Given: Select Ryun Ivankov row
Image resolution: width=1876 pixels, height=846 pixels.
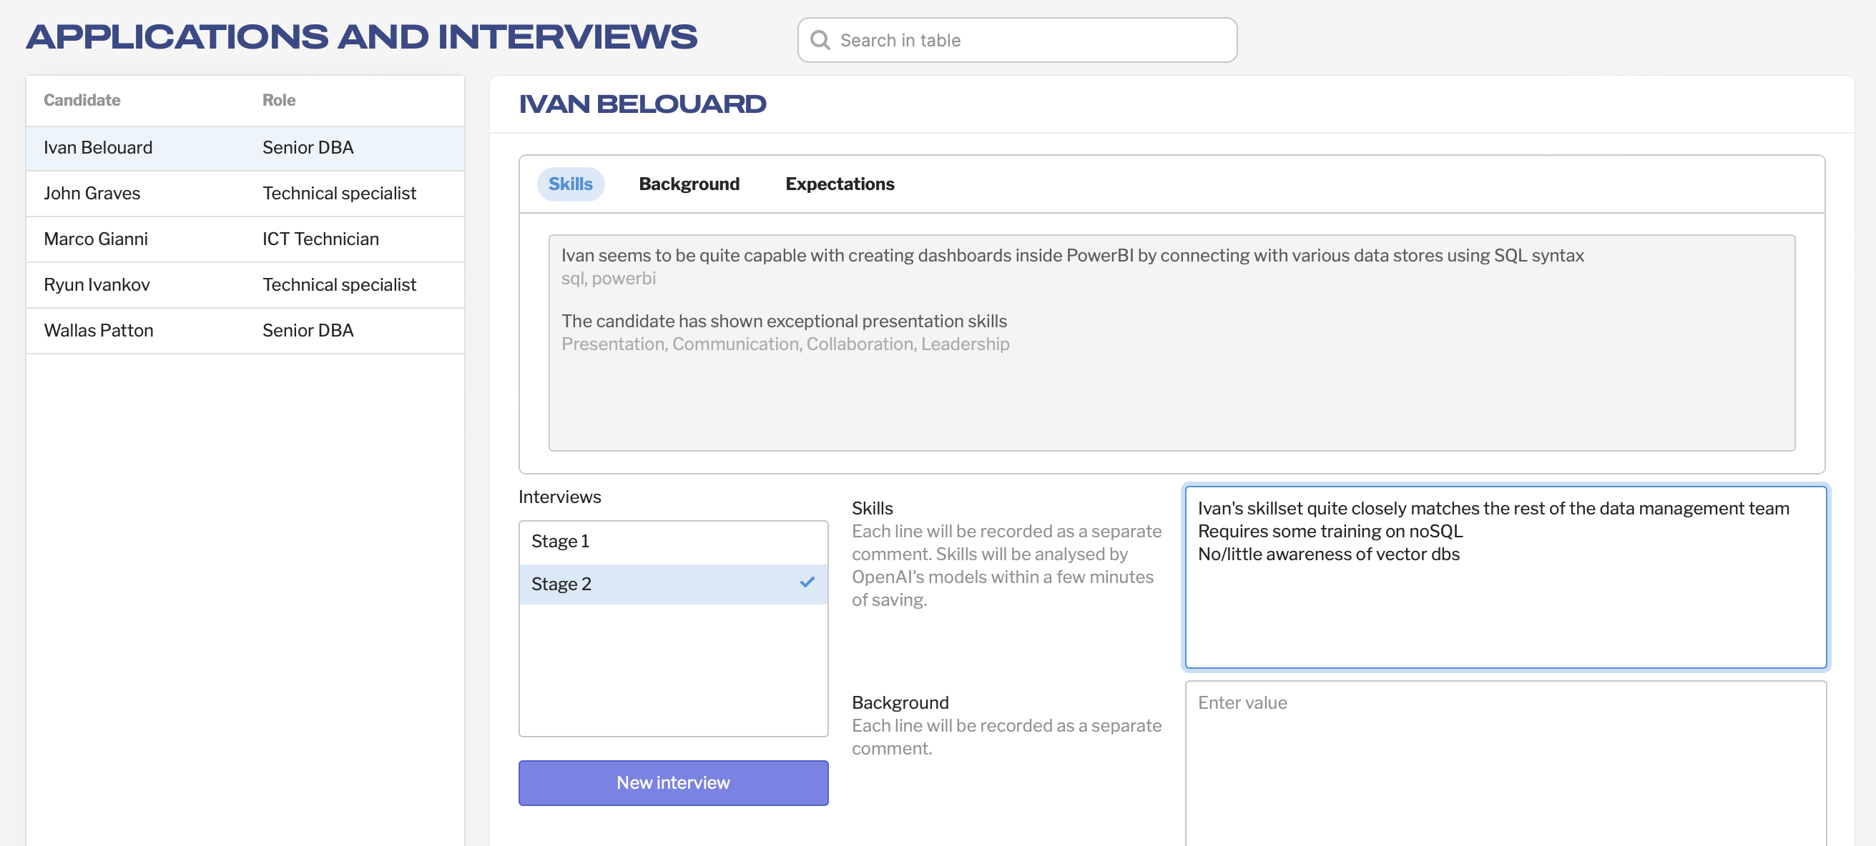Looking at the screenshot, I should click(245, 285).
